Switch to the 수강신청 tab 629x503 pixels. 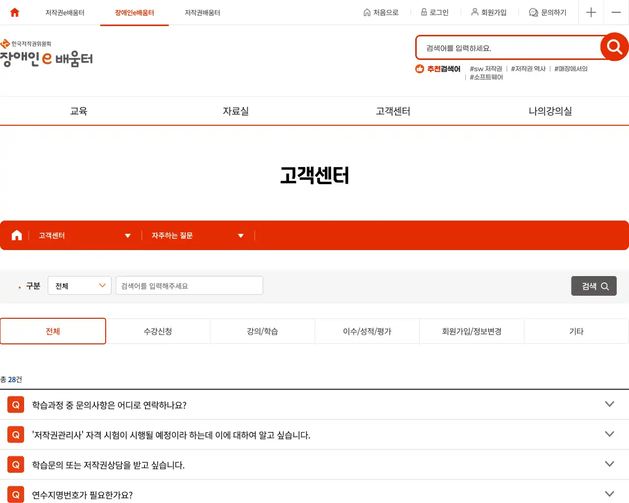(157, 331)
